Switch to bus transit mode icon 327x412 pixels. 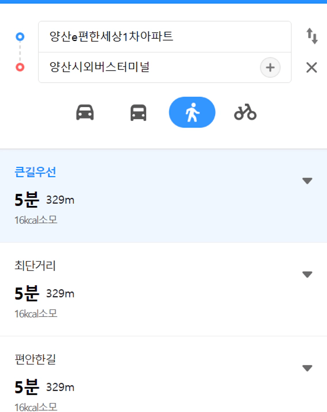click(138, 112)
